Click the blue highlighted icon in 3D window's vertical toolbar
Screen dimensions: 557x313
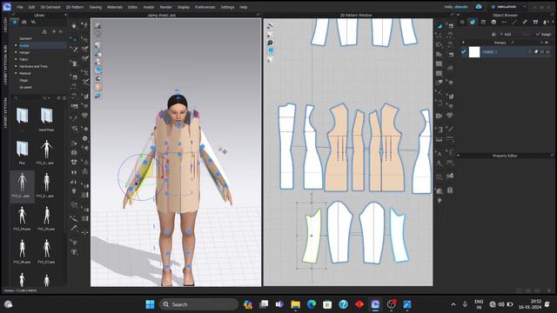pos(98,70)
